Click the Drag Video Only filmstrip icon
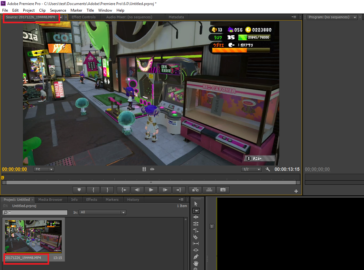The width and height of the screenshot is (364, 270). click(144, 169)
